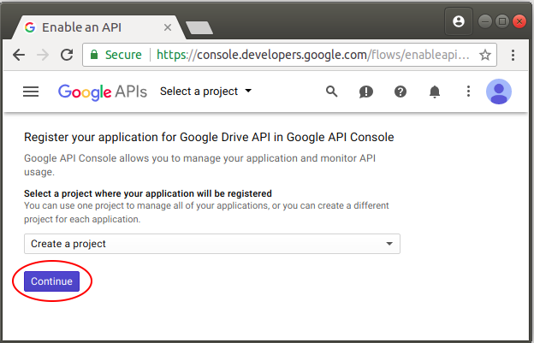Click the green Secure padlock icon
The height and width of the screenshot is (343, 534).
(94, 55)
